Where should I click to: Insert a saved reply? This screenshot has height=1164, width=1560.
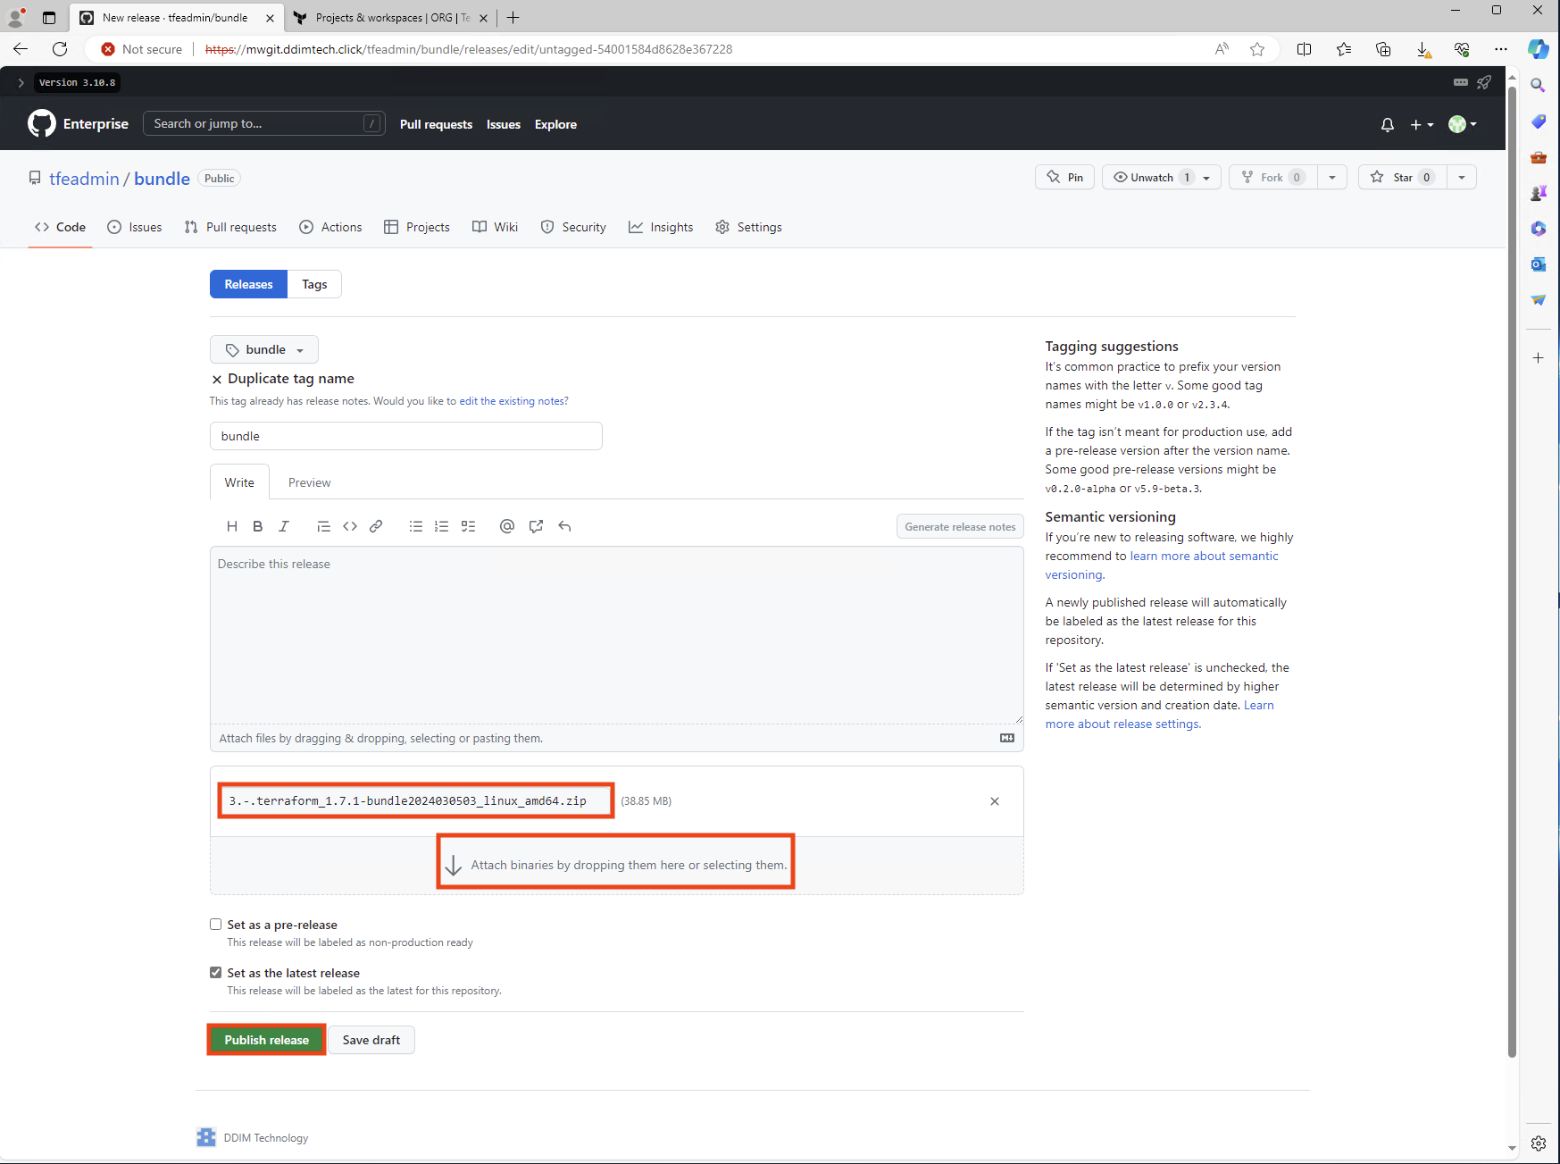[564, 526]
